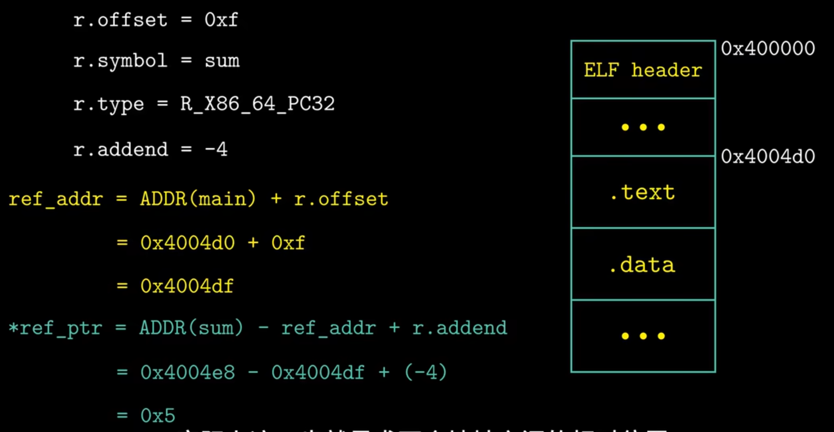Click the ADDR(sum) term
The width and height of the screenshot is (834, 432).
[x=191, y=328]
